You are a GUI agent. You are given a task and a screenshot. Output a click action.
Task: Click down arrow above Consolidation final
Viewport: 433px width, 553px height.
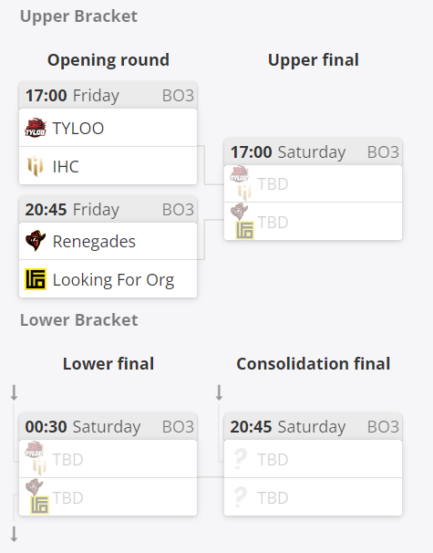point(219,392)
